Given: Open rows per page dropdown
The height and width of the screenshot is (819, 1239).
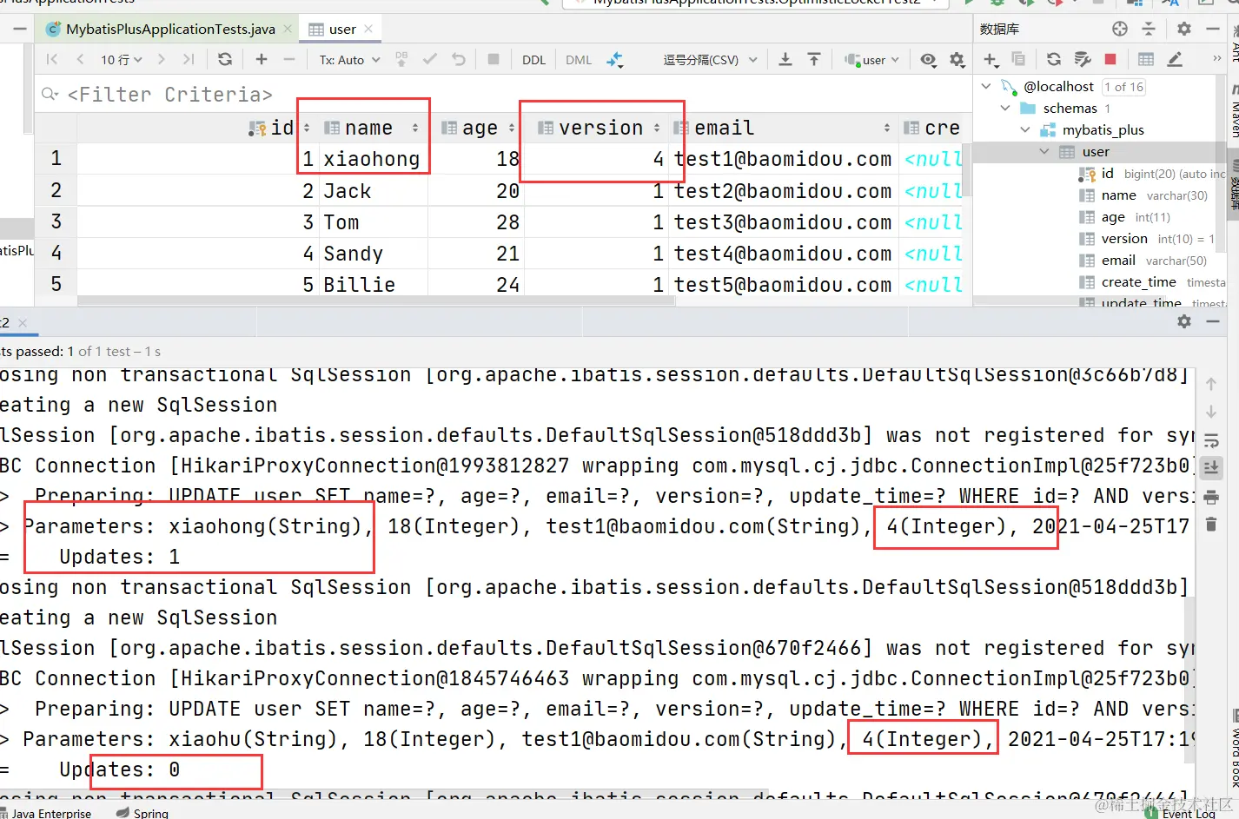Looking at the screenshot, I should click(120, 60).
